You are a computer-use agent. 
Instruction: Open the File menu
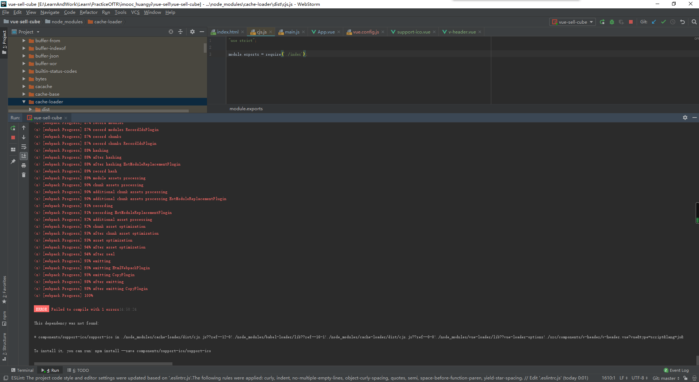5,12
